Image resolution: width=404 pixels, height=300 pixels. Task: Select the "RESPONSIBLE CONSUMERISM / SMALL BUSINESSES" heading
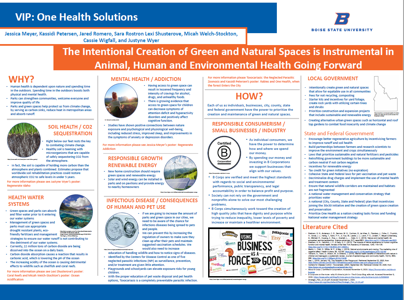(249, 127)
